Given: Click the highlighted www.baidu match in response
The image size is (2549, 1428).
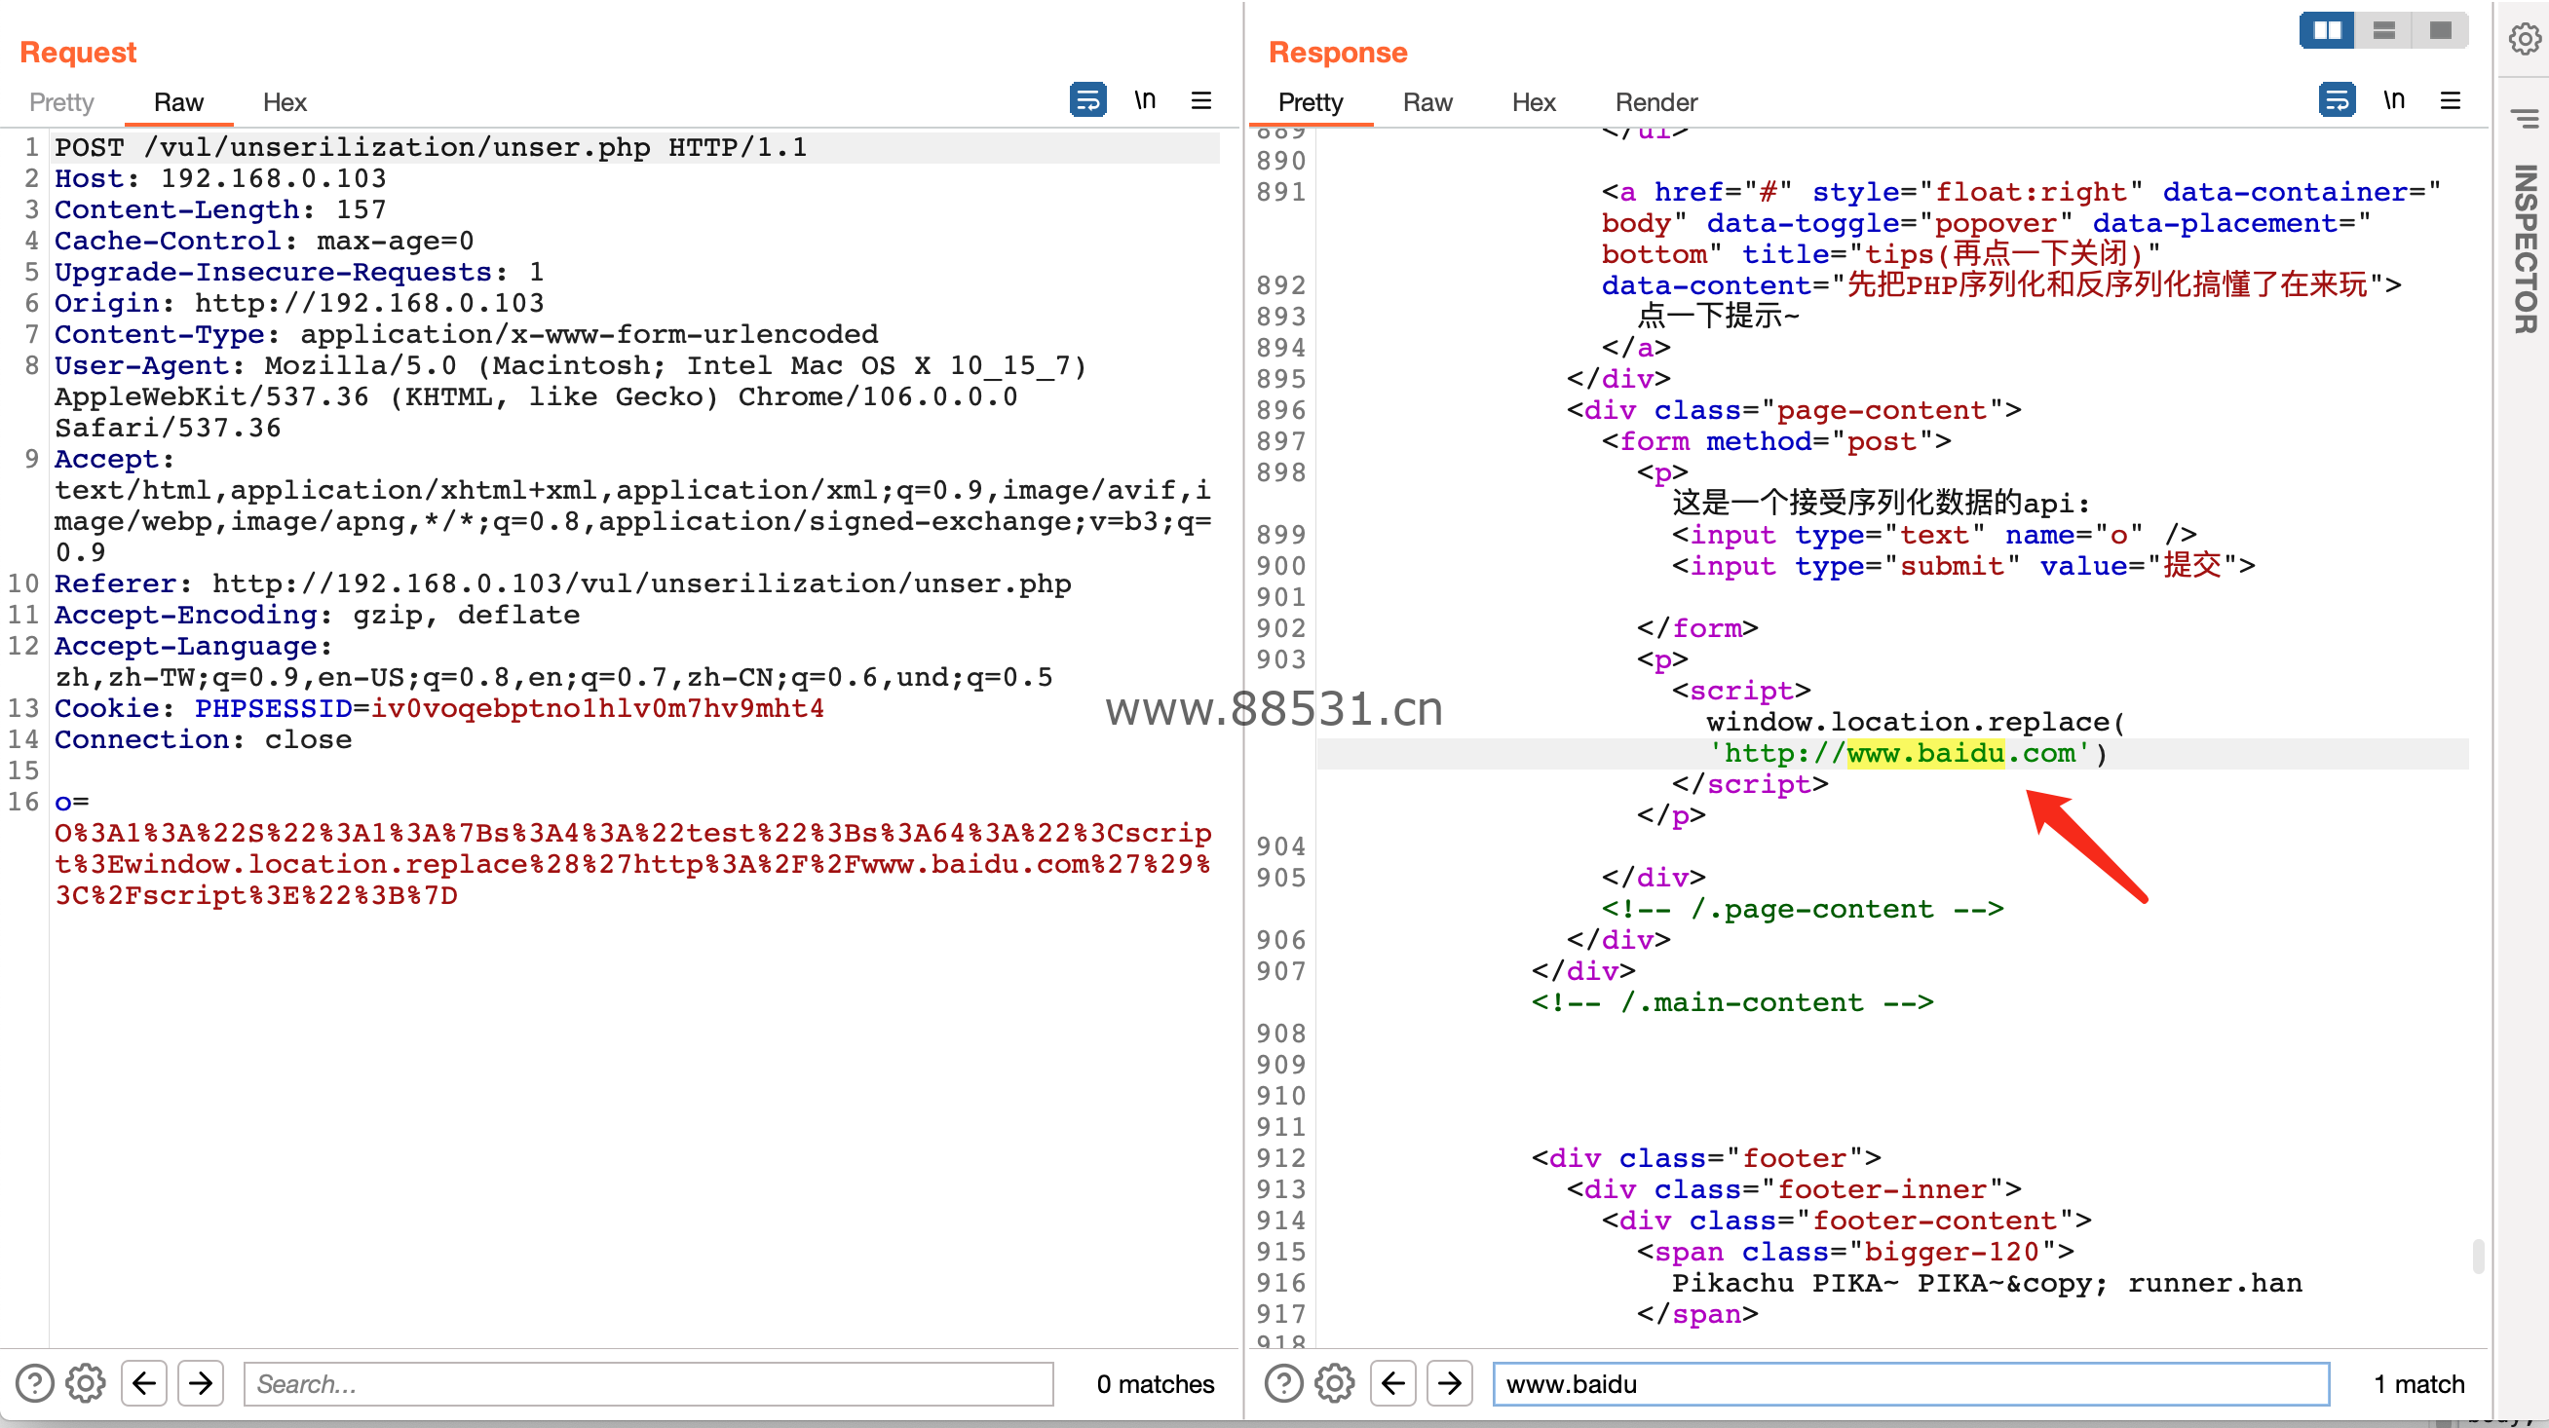Looking at the screenshot, I should pos(1924,754).
